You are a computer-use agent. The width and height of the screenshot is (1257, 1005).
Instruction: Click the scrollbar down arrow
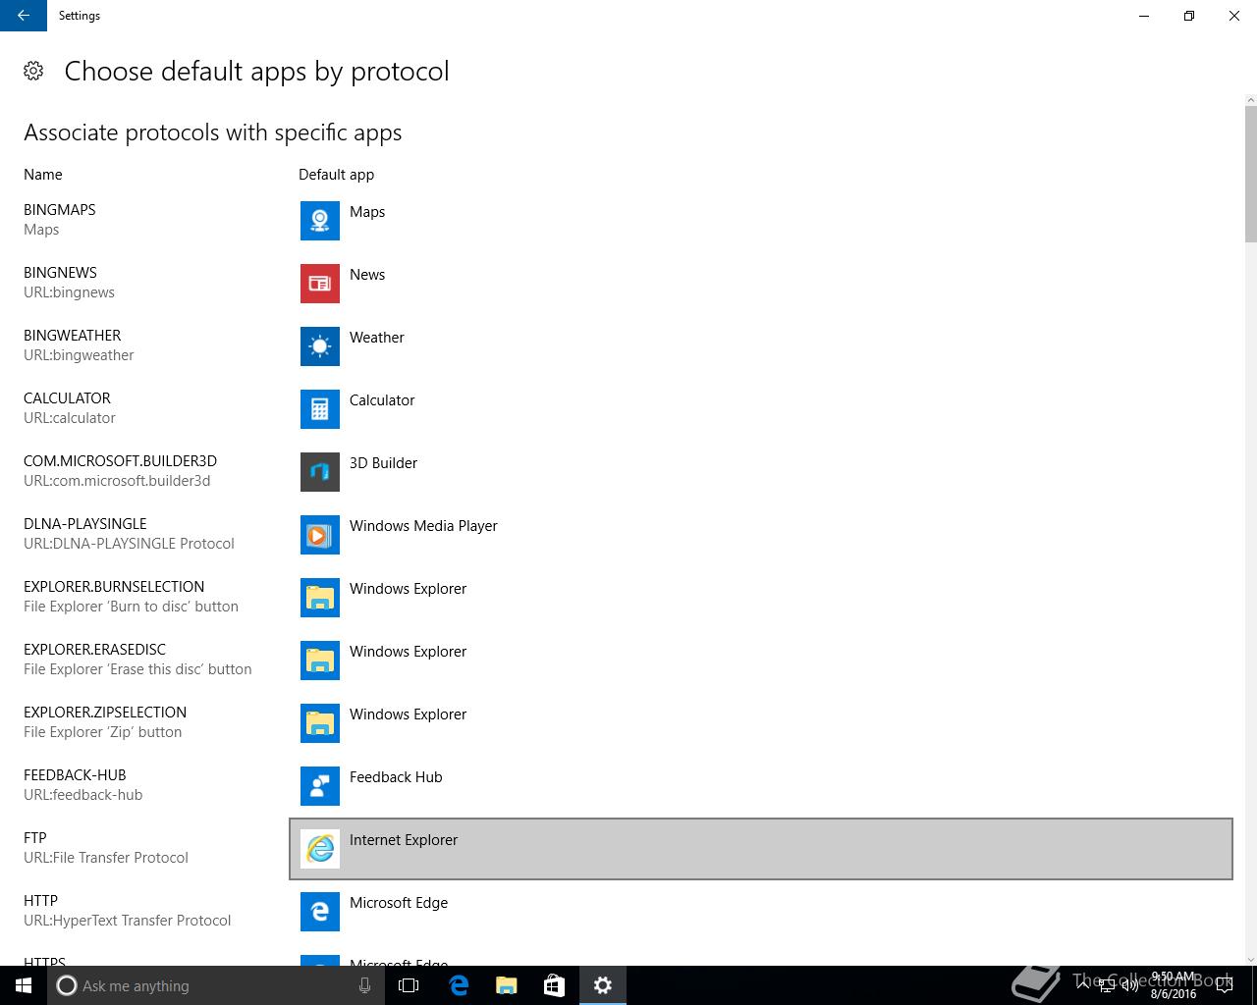point(1250,959)
